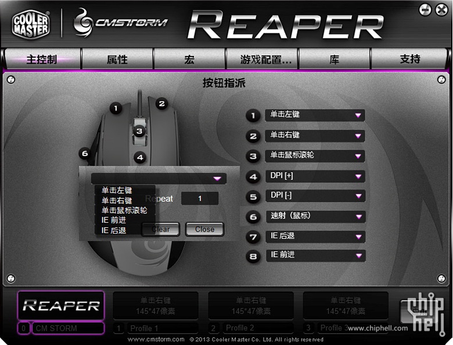The height and width of the screenshot is (345, 453).
Task: Click number 3 badge beside 单击鼠标滚轮 row
Action: point(253,157)
